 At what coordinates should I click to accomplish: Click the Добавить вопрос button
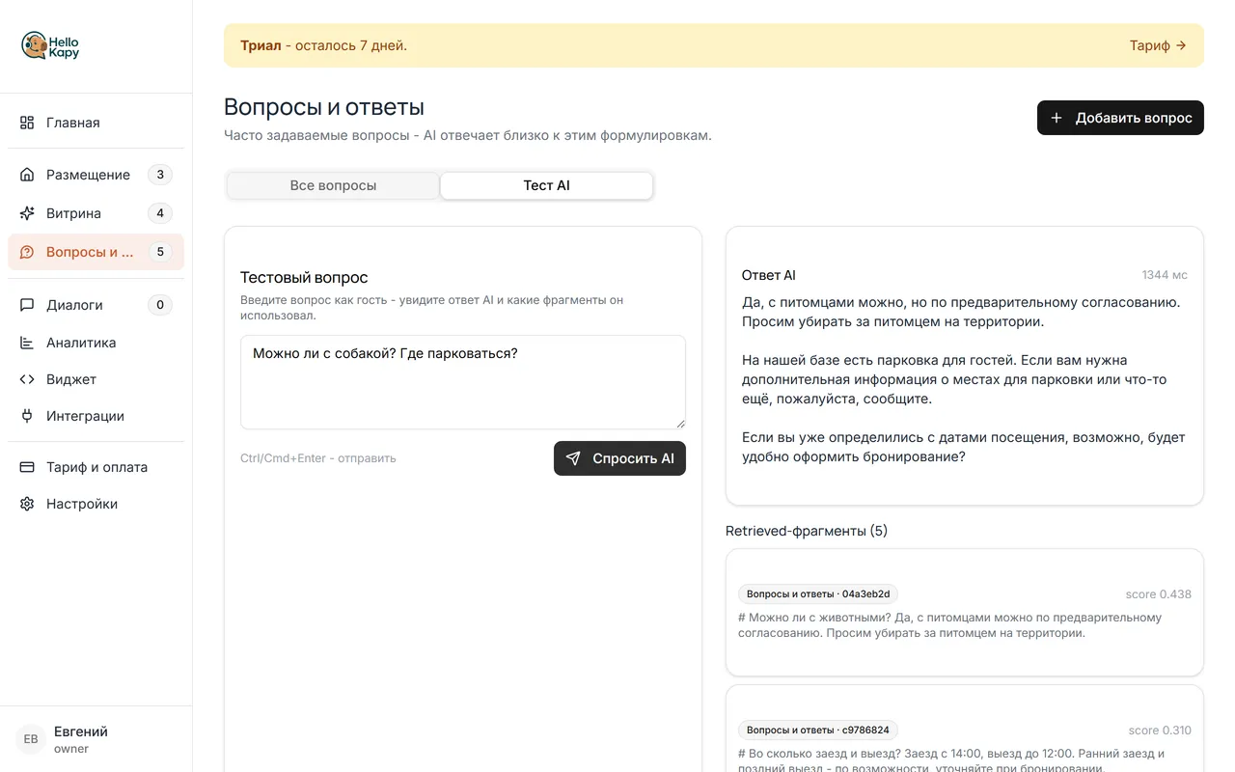pos(1120,118)
